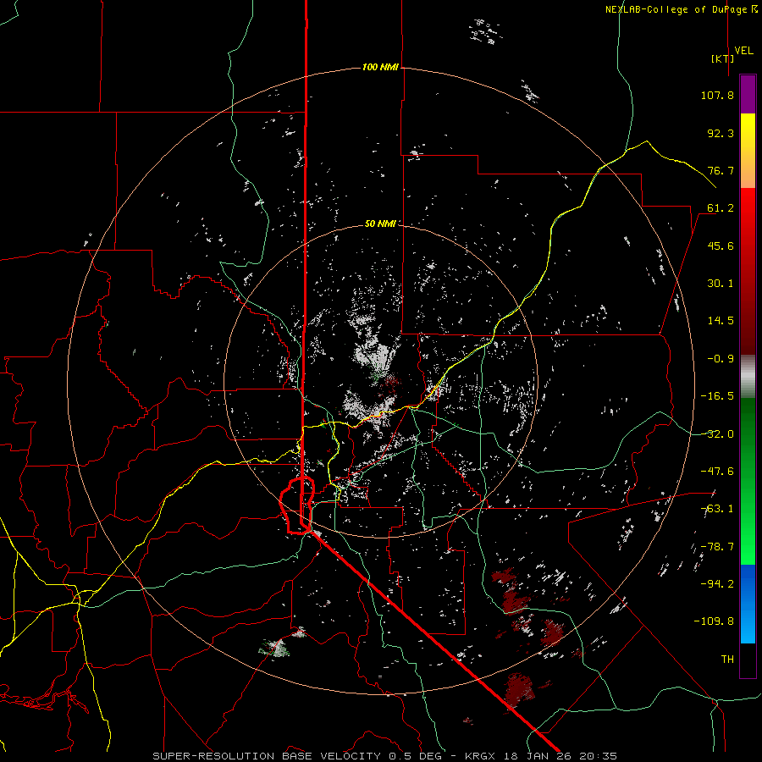This screenshot has height=762, width=762.
Task: Click the 76.7 legend value
Action: (x=721, y=170)
